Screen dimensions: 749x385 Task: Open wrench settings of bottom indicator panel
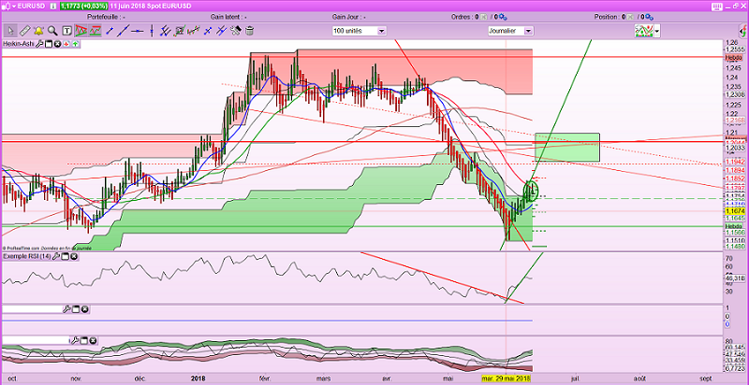(75, 340)
